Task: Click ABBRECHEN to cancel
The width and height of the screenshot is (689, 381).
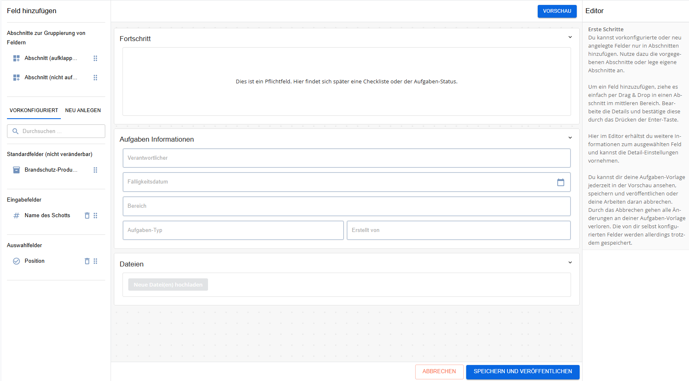Action: coord(439,372)
